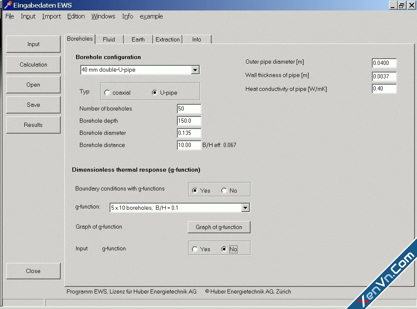Switch to the Info tab
Image resolution: width=417 pixels, height=309 pixels.
(x=197, y=39)
